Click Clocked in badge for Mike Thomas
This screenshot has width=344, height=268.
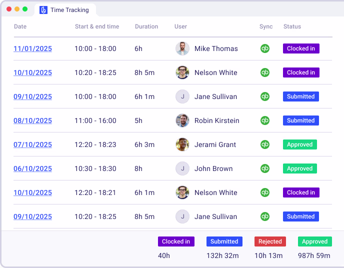pyautogui.click(x=301, y=48)
